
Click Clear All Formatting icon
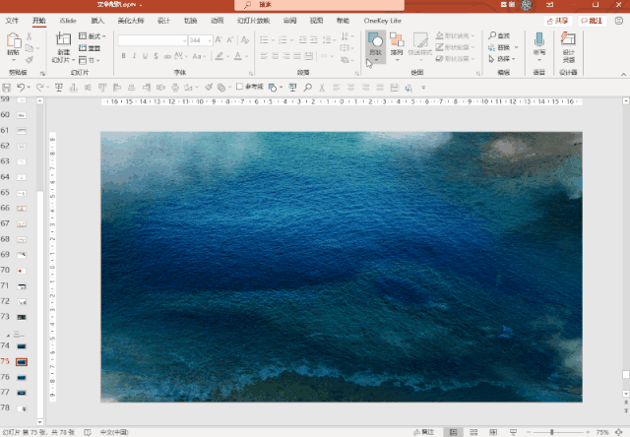coord(245,39)
